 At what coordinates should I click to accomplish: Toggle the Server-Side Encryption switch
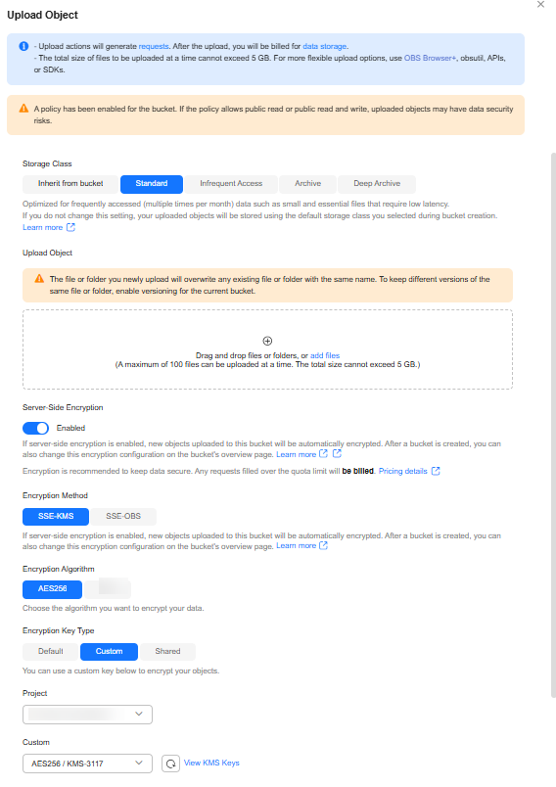pos(35,428)
